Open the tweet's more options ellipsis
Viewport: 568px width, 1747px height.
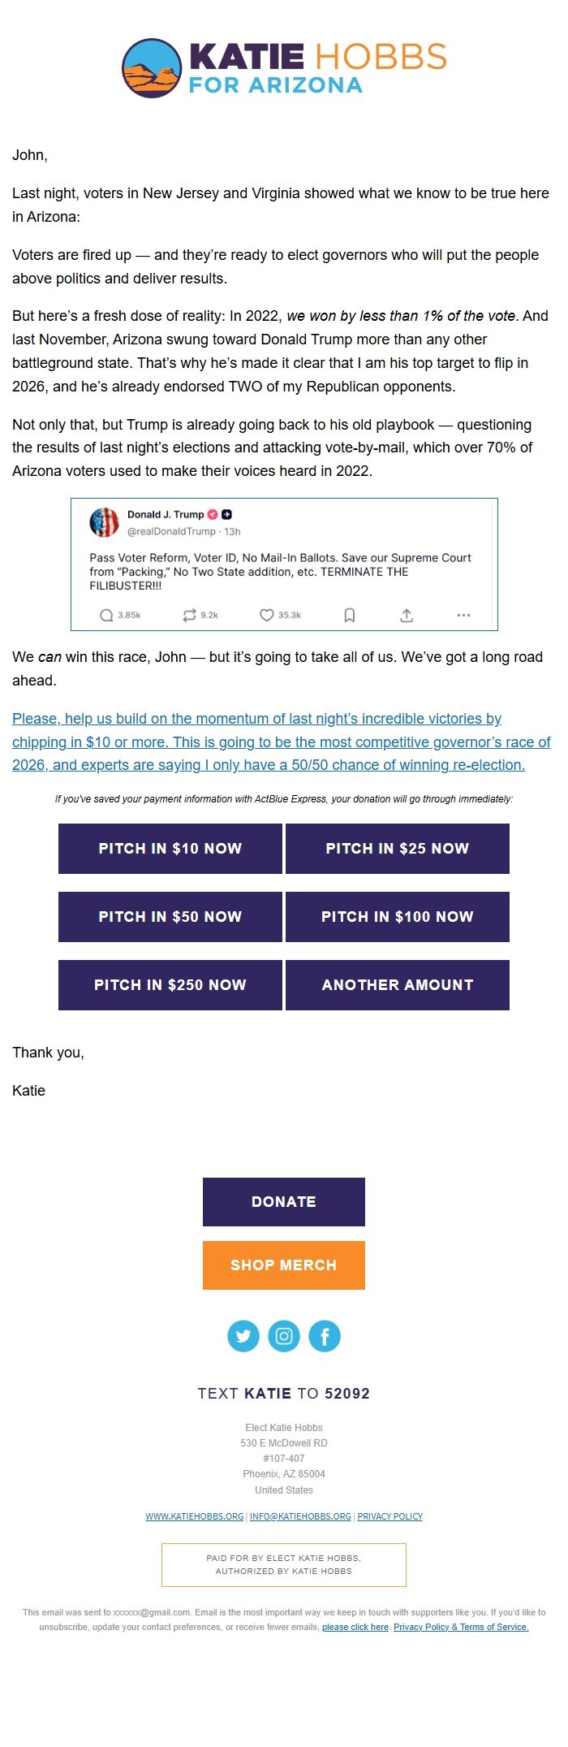tap(463, 616)
